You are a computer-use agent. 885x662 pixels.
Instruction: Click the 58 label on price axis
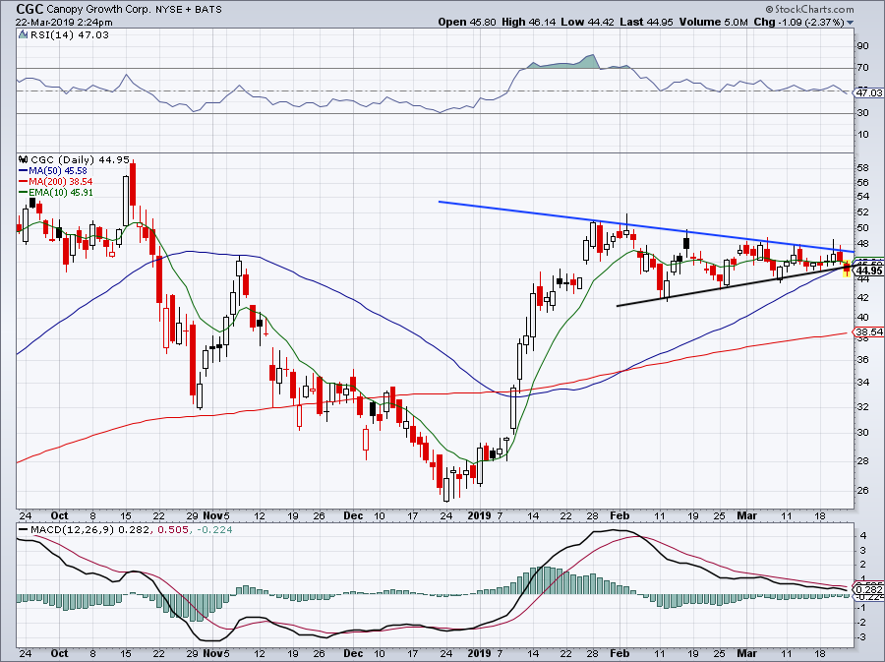pos(862,168)
